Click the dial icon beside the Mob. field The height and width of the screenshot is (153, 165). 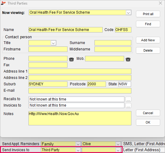(x=128, y=59)
